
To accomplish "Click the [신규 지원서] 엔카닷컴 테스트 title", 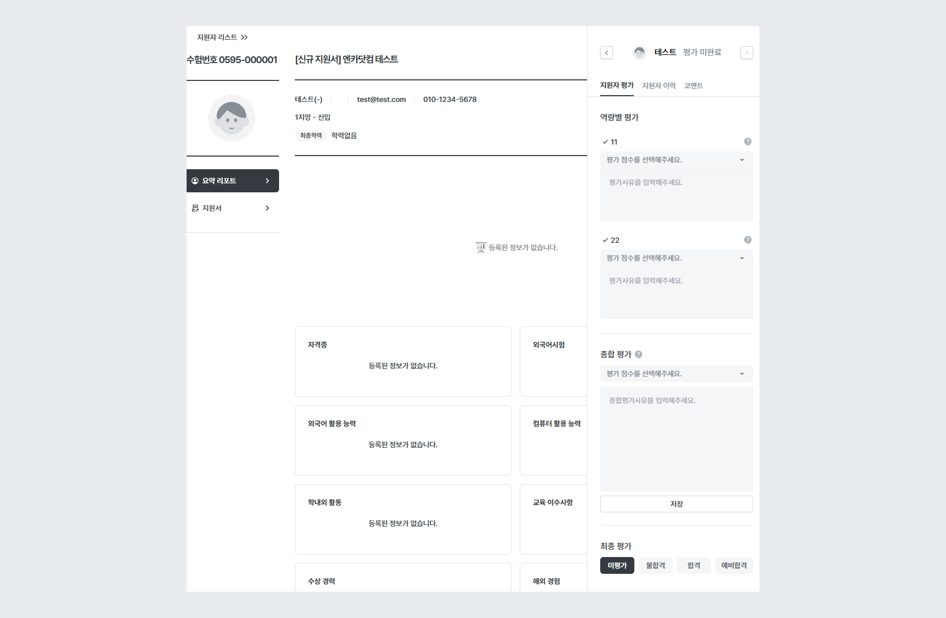I will 346,59.
